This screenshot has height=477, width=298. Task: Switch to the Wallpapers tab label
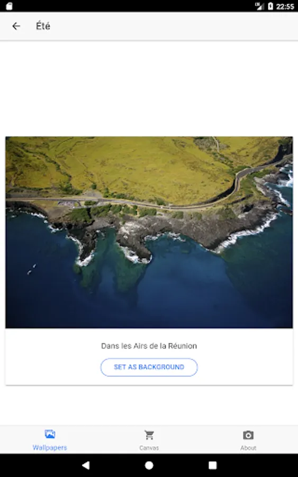50,447
